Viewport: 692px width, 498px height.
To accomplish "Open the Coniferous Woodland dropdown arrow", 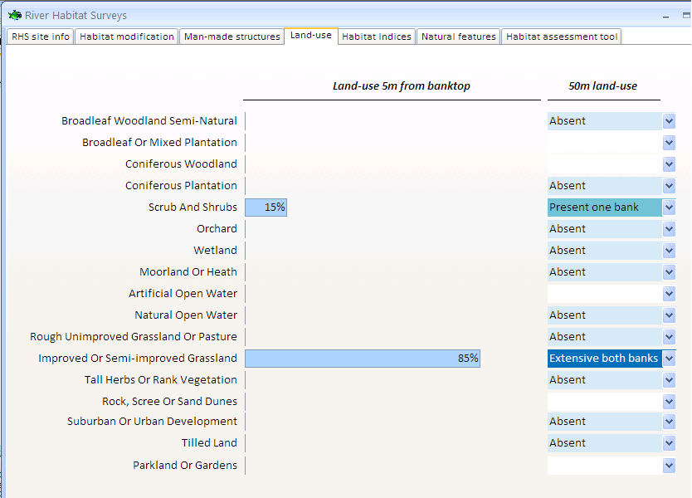I will 669,164.
